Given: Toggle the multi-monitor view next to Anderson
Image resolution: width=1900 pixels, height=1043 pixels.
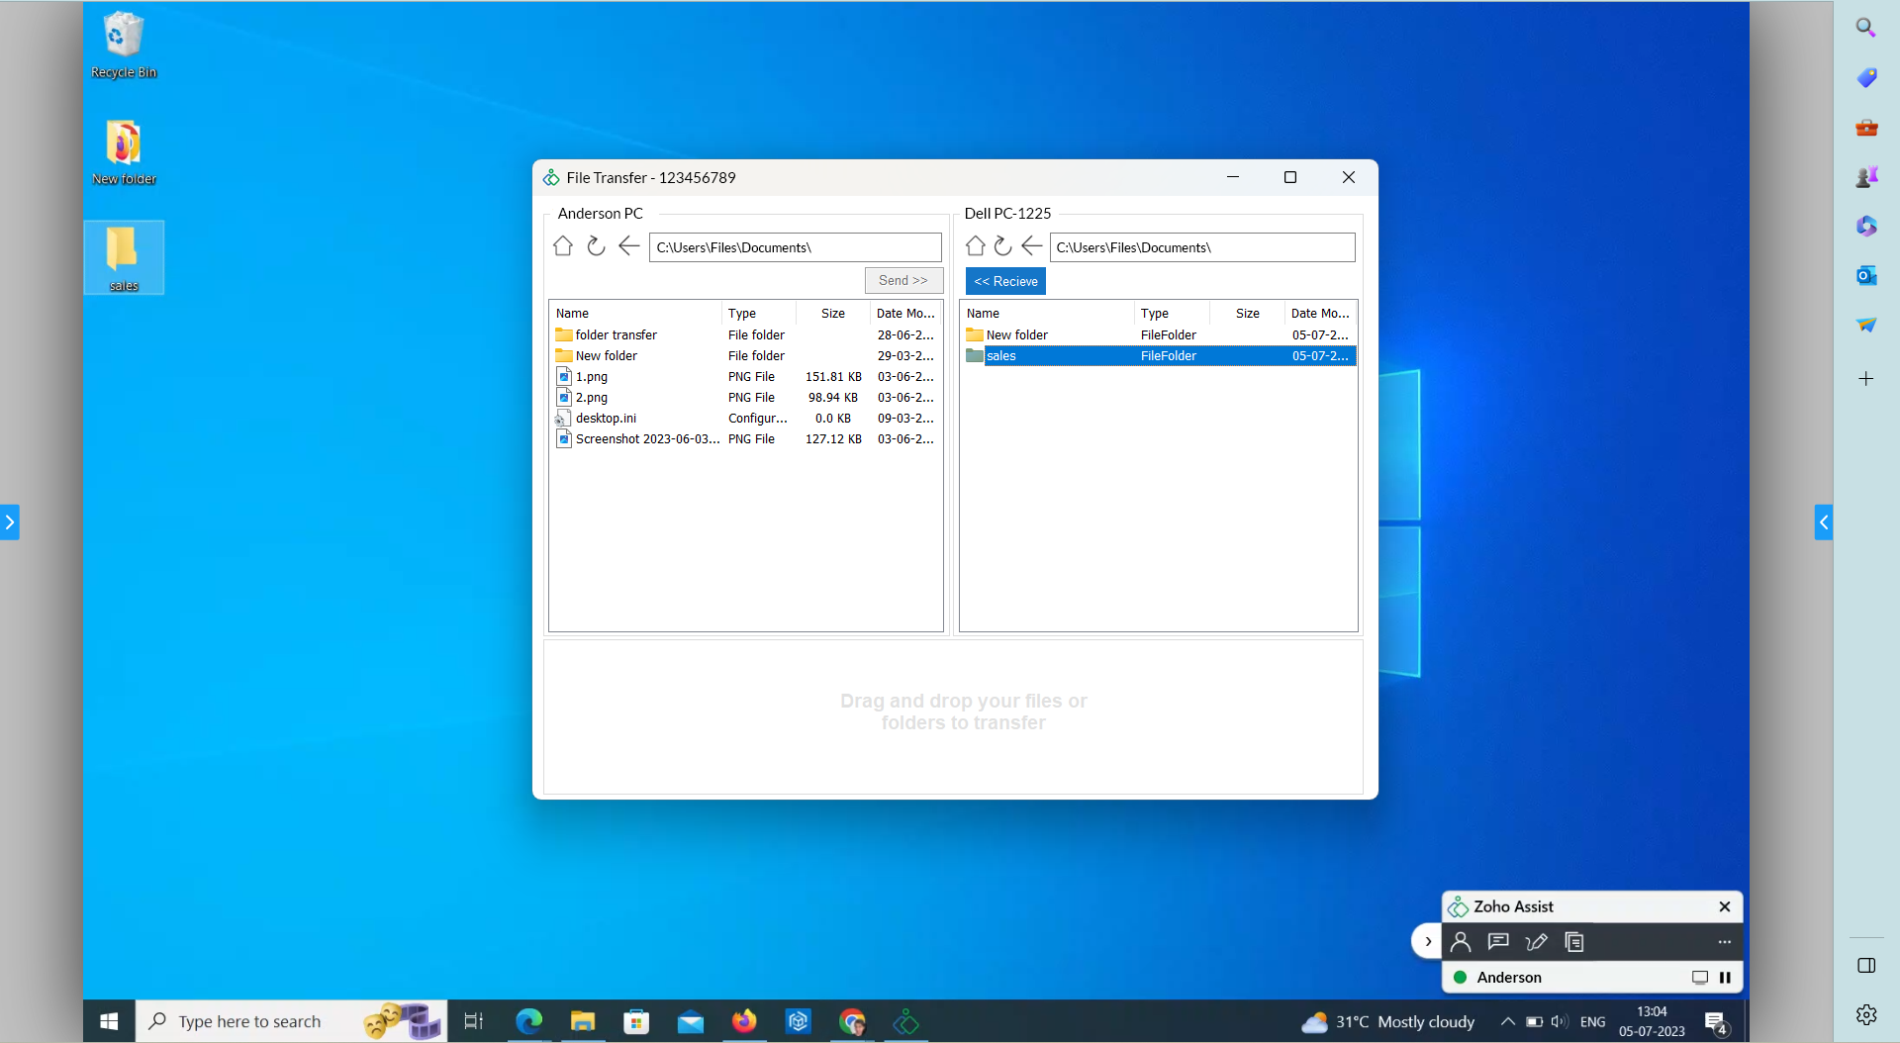Looking at the screenshot, I should 1701,977.
